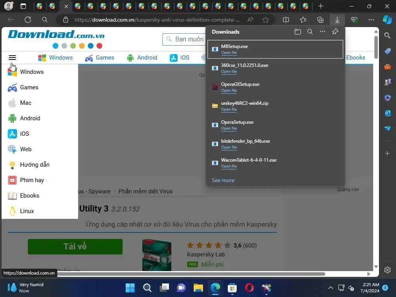Open Collections icon in toolbar

(x=320, y=20)
